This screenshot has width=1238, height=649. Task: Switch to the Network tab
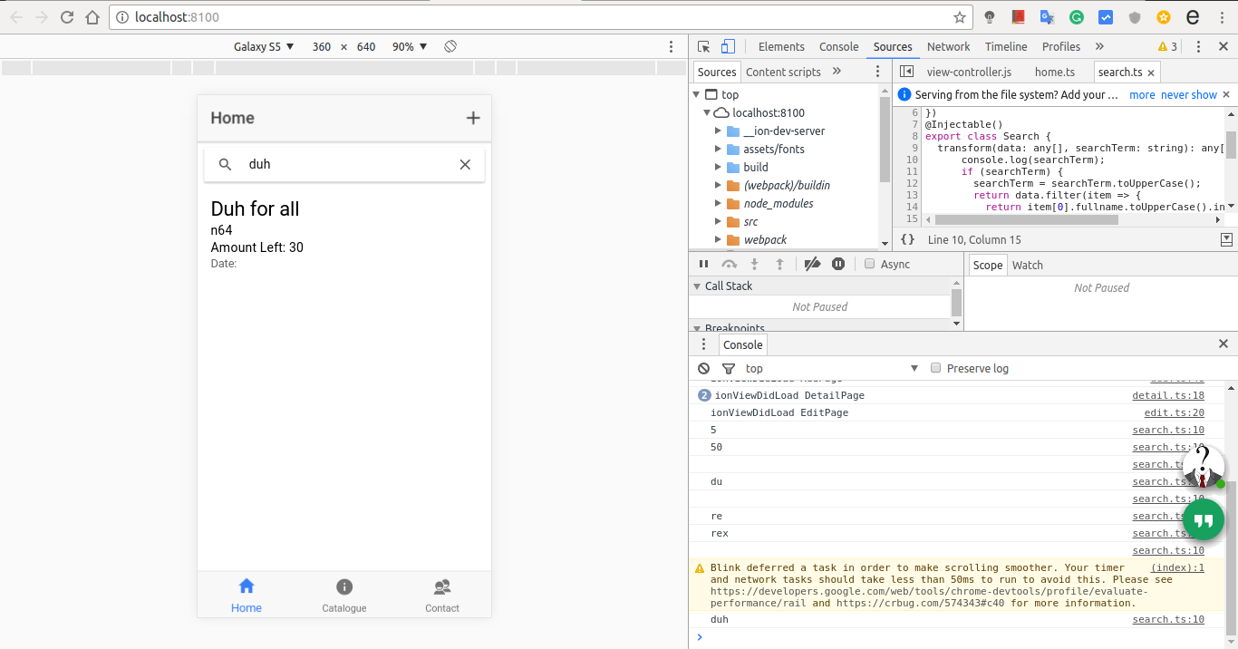coord(948,46)
